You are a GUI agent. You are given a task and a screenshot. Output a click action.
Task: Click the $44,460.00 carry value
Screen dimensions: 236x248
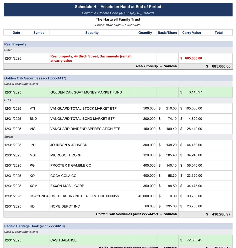191,145
